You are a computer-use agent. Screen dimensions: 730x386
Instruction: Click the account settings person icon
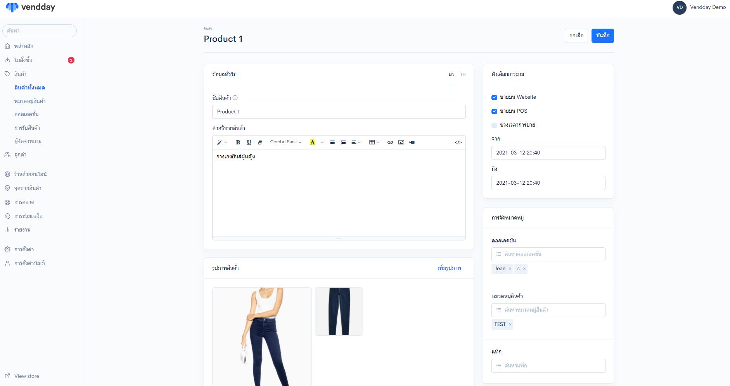coord(7,263)
